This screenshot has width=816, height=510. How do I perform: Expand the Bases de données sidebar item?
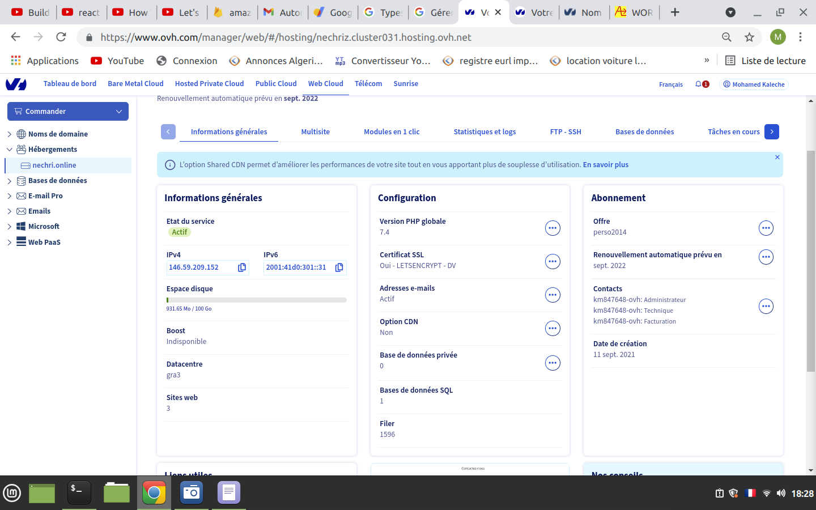(10, 181)
